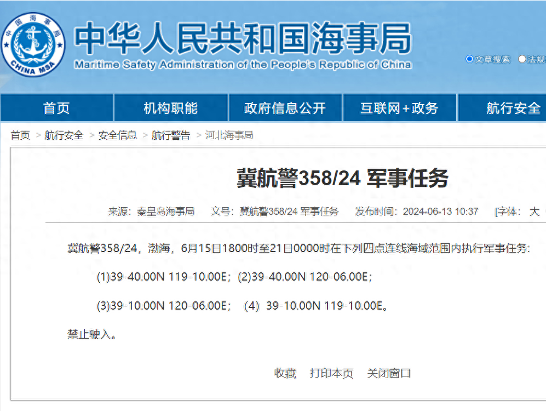This screenshot has width=546, height=411.
Task: Select the 法规 search radio button
Action: (x=522, y=59)
